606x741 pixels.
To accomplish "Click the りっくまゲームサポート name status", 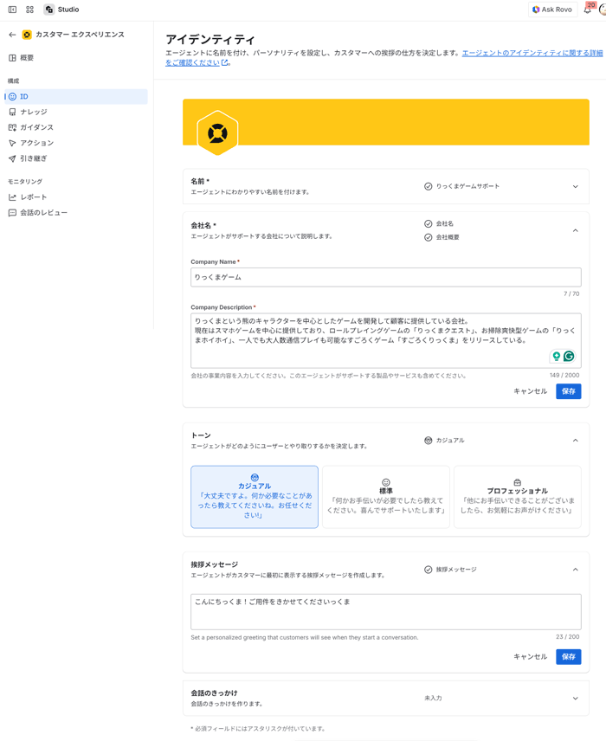I will point(461,187).
